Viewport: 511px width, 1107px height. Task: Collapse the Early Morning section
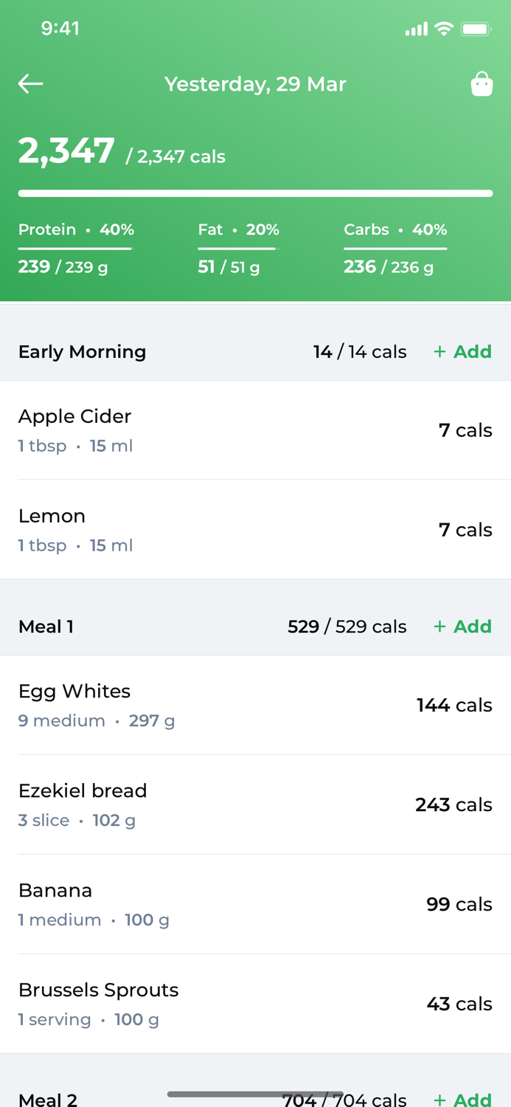pyautogui.click(x=82, y=352)
